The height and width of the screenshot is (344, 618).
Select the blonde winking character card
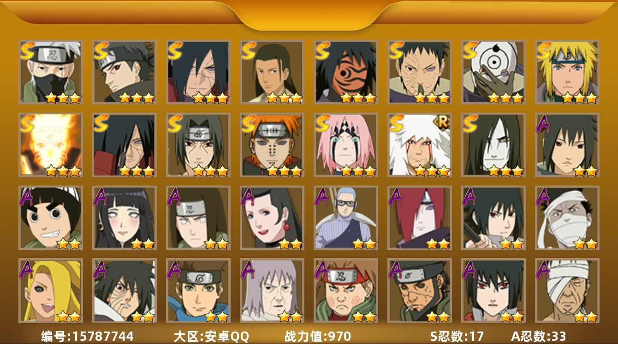point(51,290)
